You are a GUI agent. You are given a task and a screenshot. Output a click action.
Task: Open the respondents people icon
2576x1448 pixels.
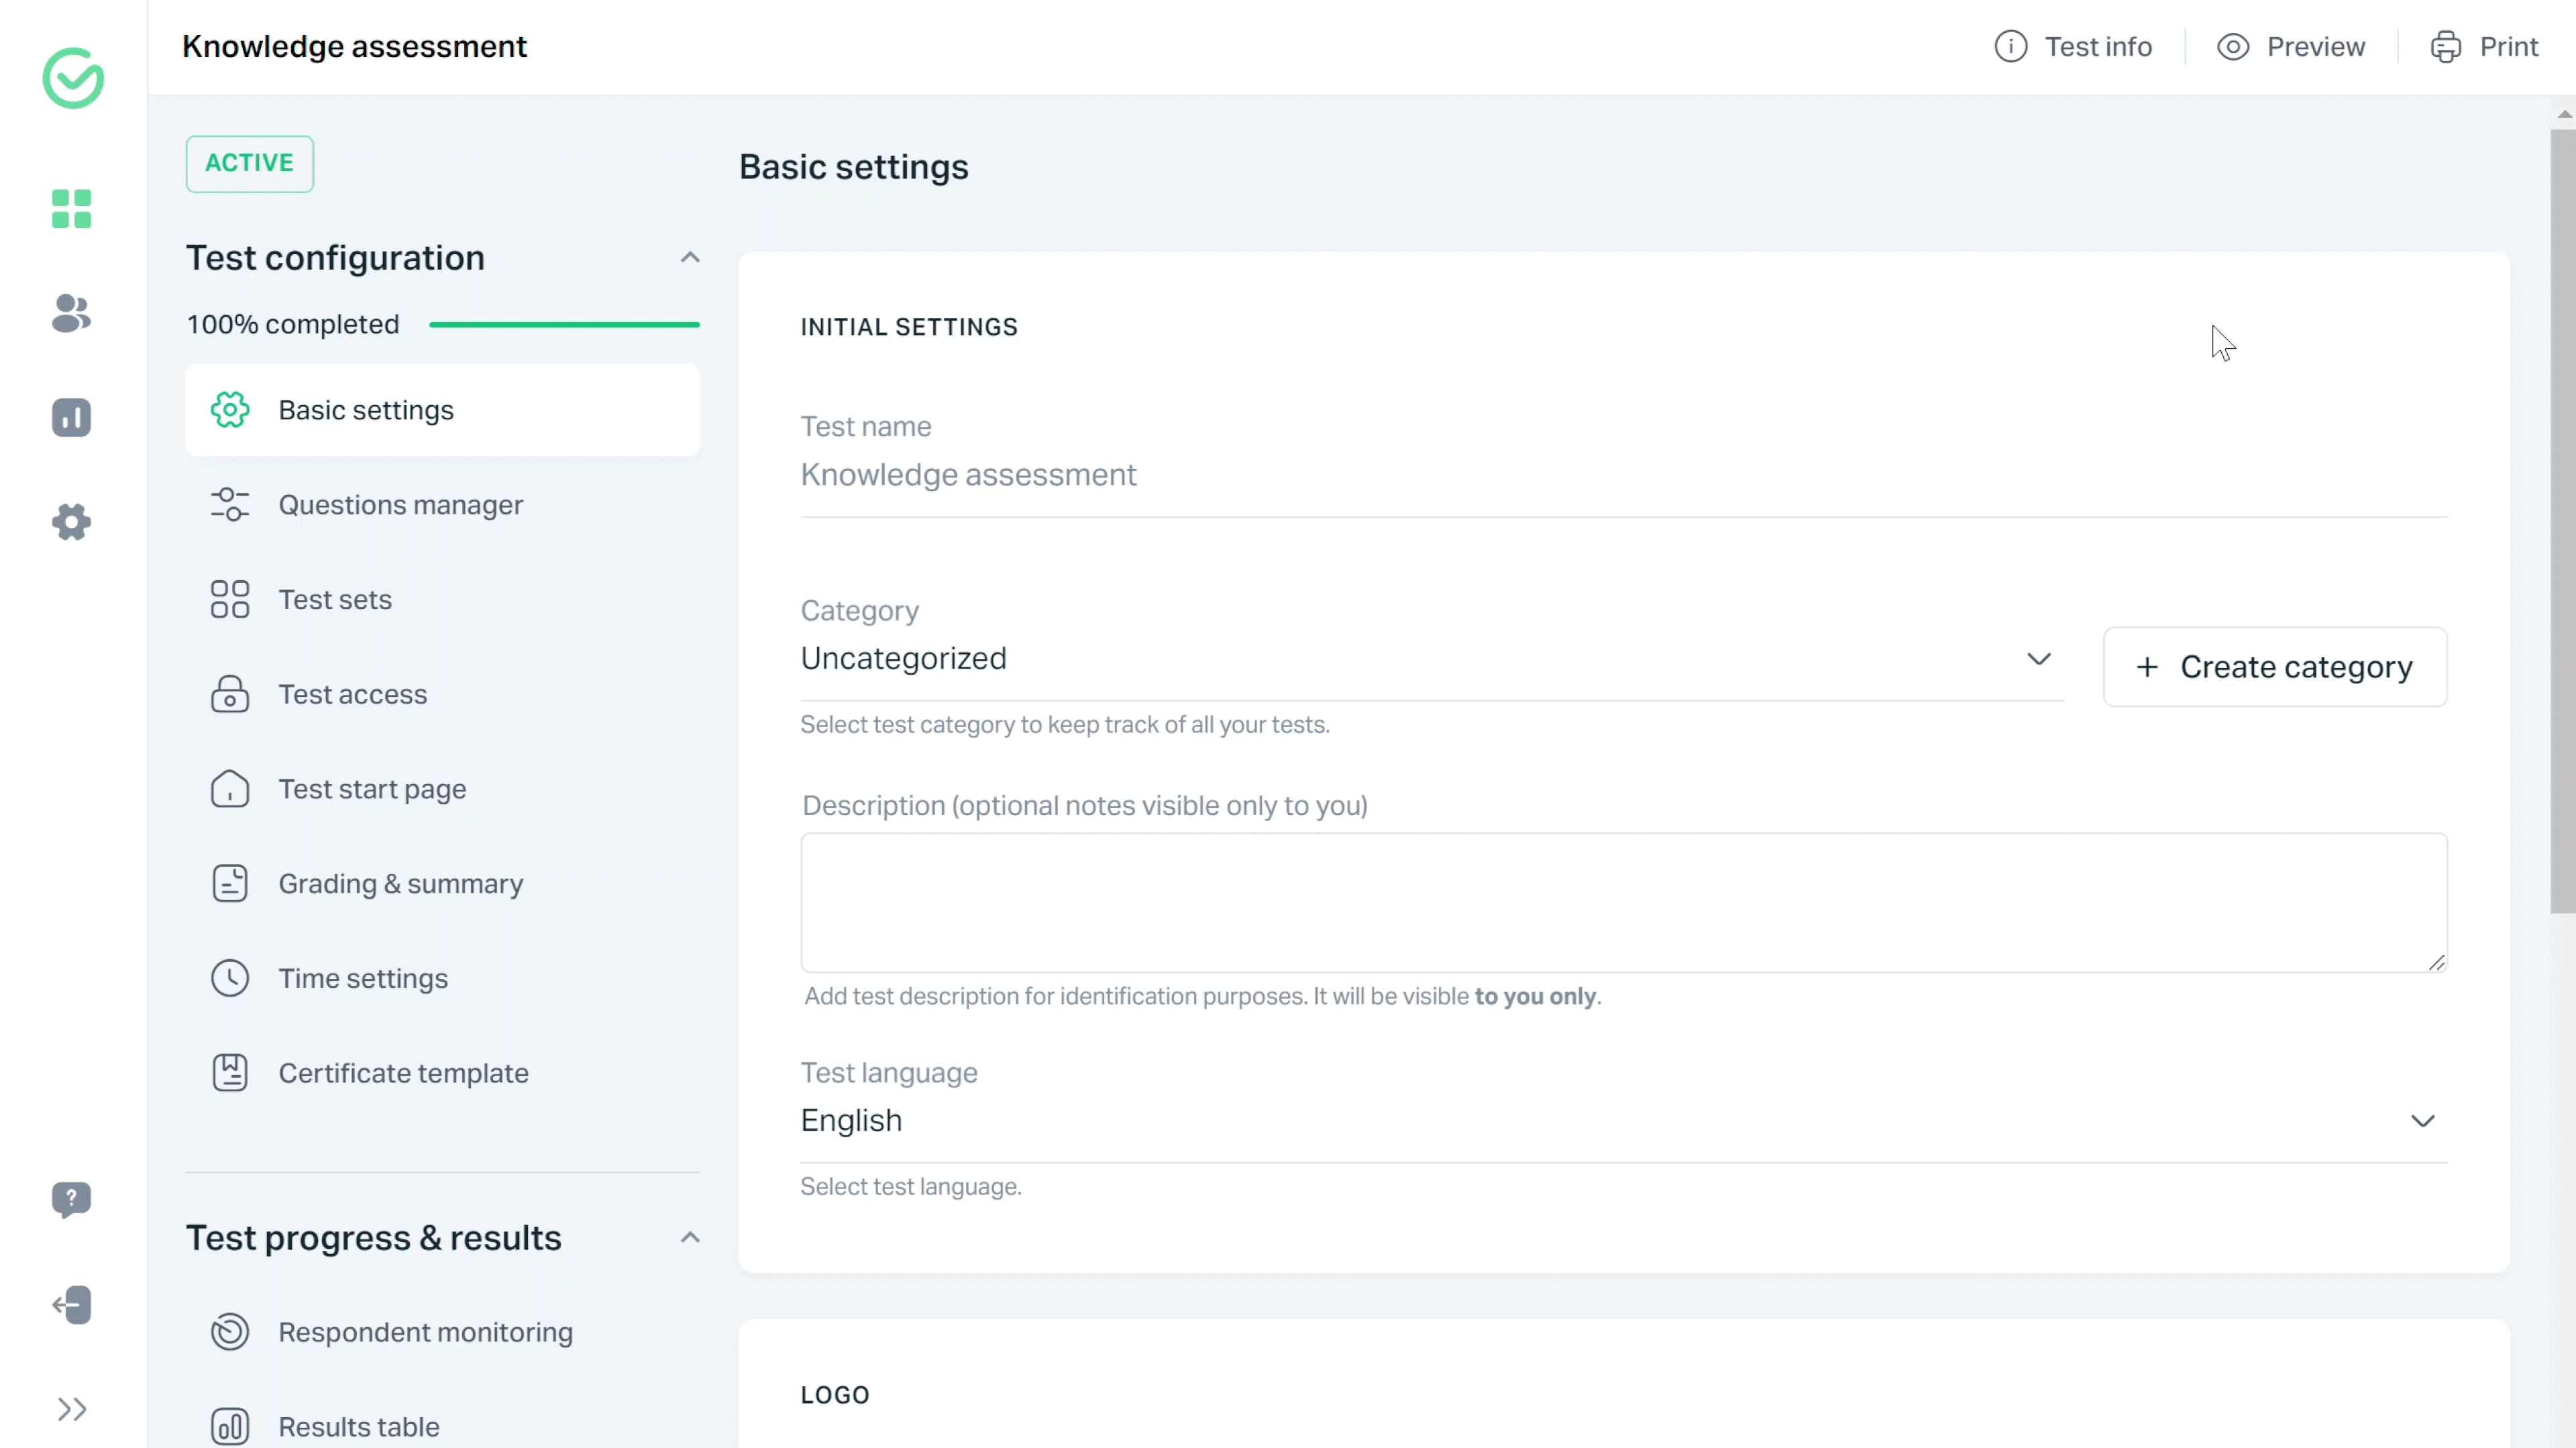(x=71, y=313)
